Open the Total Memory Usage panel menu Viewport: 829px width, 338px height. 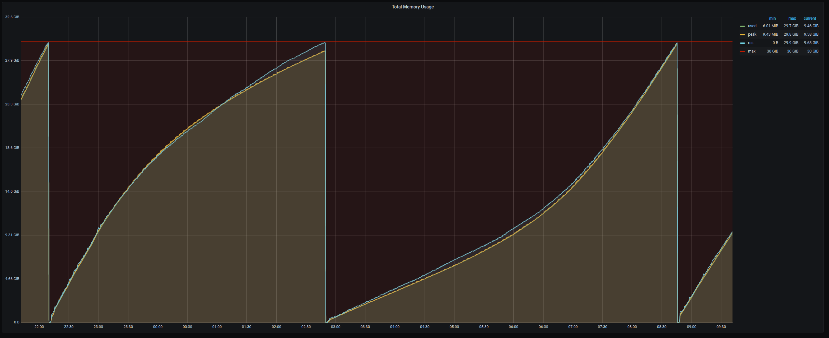tap(412, 6)
